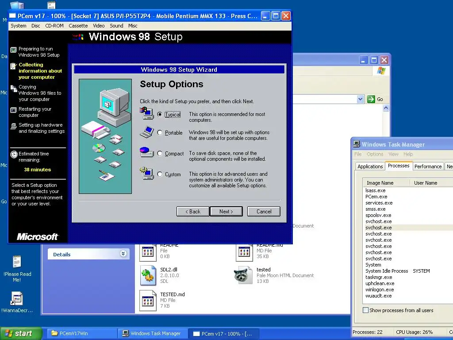This screenshot has height=340, width=453.
Task: Click the Typical setup computer icon
Action: (x=147, y=113)
